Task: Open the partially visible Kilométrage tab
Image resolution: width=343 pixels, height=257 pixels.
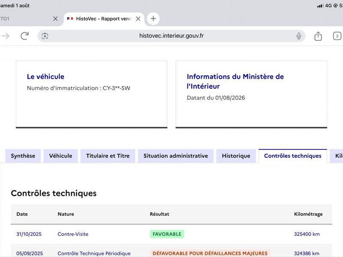Action: coord(337,156)
